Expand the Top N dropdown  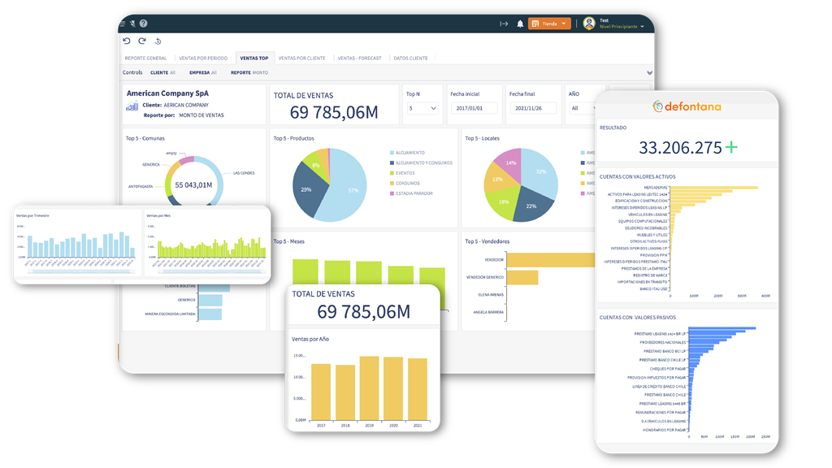coord(422,108)
